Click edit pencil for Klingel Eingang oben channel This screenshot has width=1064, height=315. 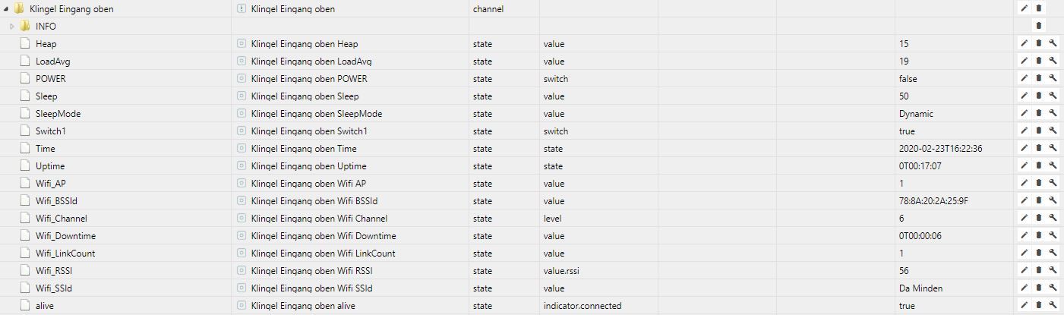tap(1024, 8)
